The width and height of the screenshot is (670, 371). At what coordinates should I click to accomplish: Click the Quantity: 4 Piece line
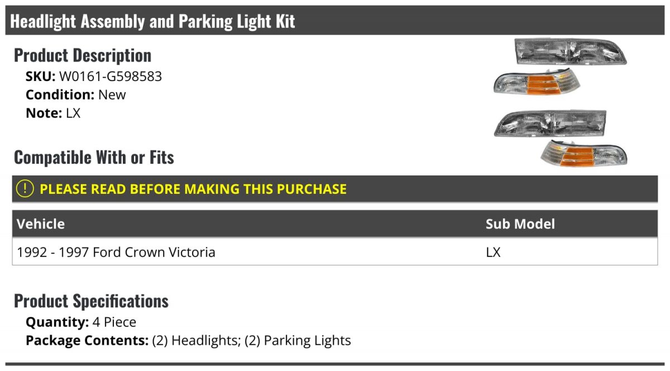coord(81,322)
